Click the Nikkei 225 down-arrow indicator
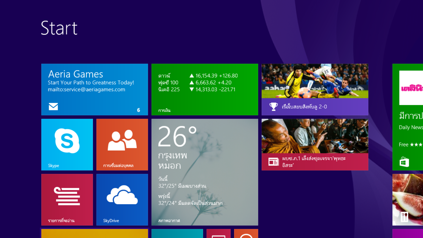This screenshot has width=423, height=238. (x=192, y=89)
